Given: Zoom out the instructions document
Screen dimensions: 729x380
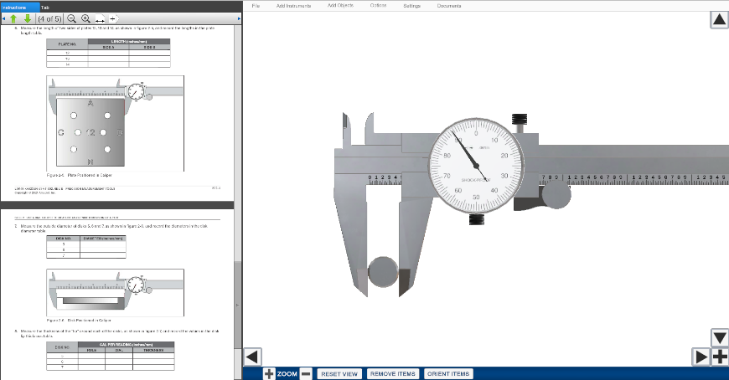Looking at the screenshot, I should click(71, 18).
